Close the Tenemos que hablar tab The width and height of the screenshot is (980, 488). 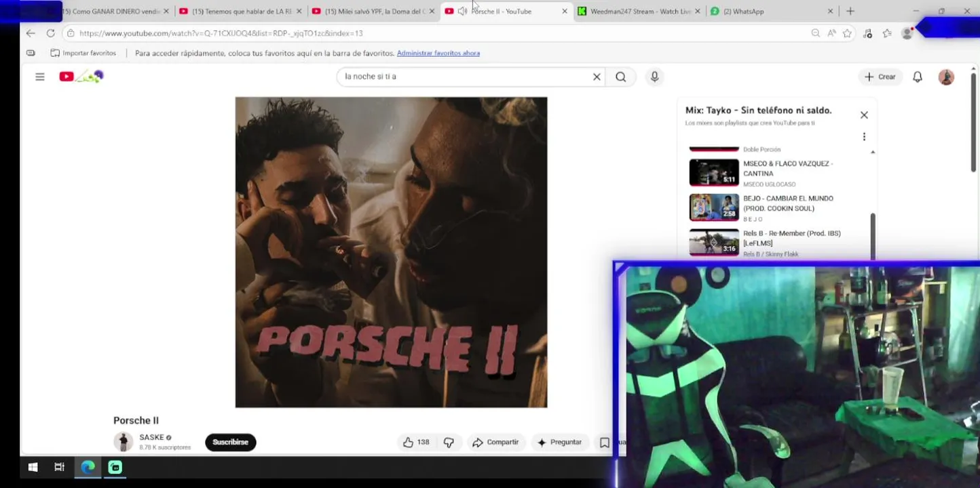pyautogui.click(x=299, y=12)
